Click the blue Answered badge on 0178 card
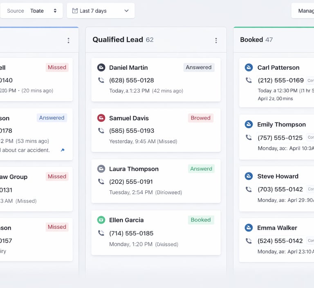Image resolution: width=314 pixels, height=288 pixels. 52,118
